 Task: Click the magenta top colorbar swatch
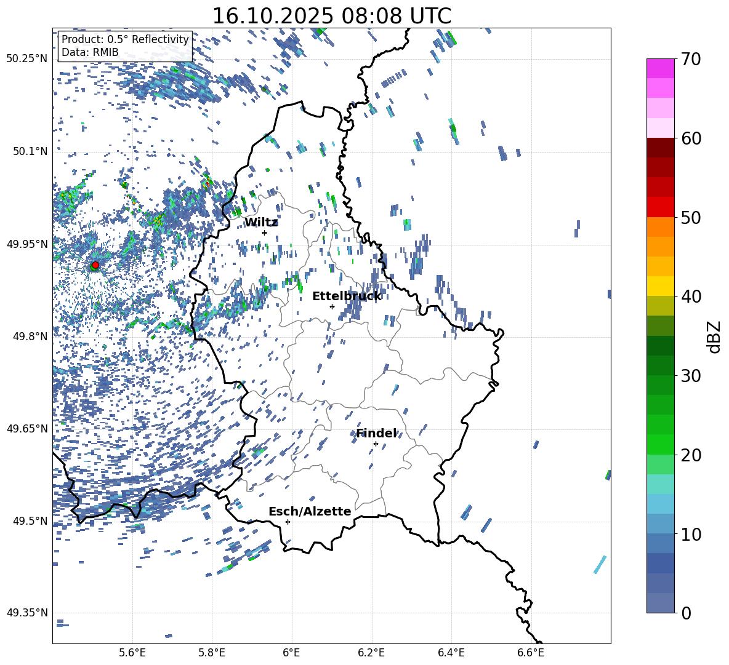coord(660,68)
